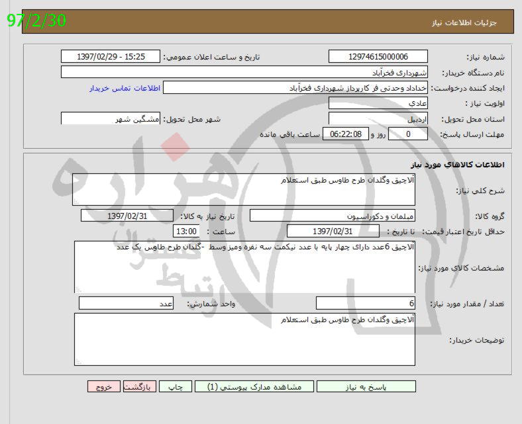Click the remaining time field 06:22:08

[344, 134]
